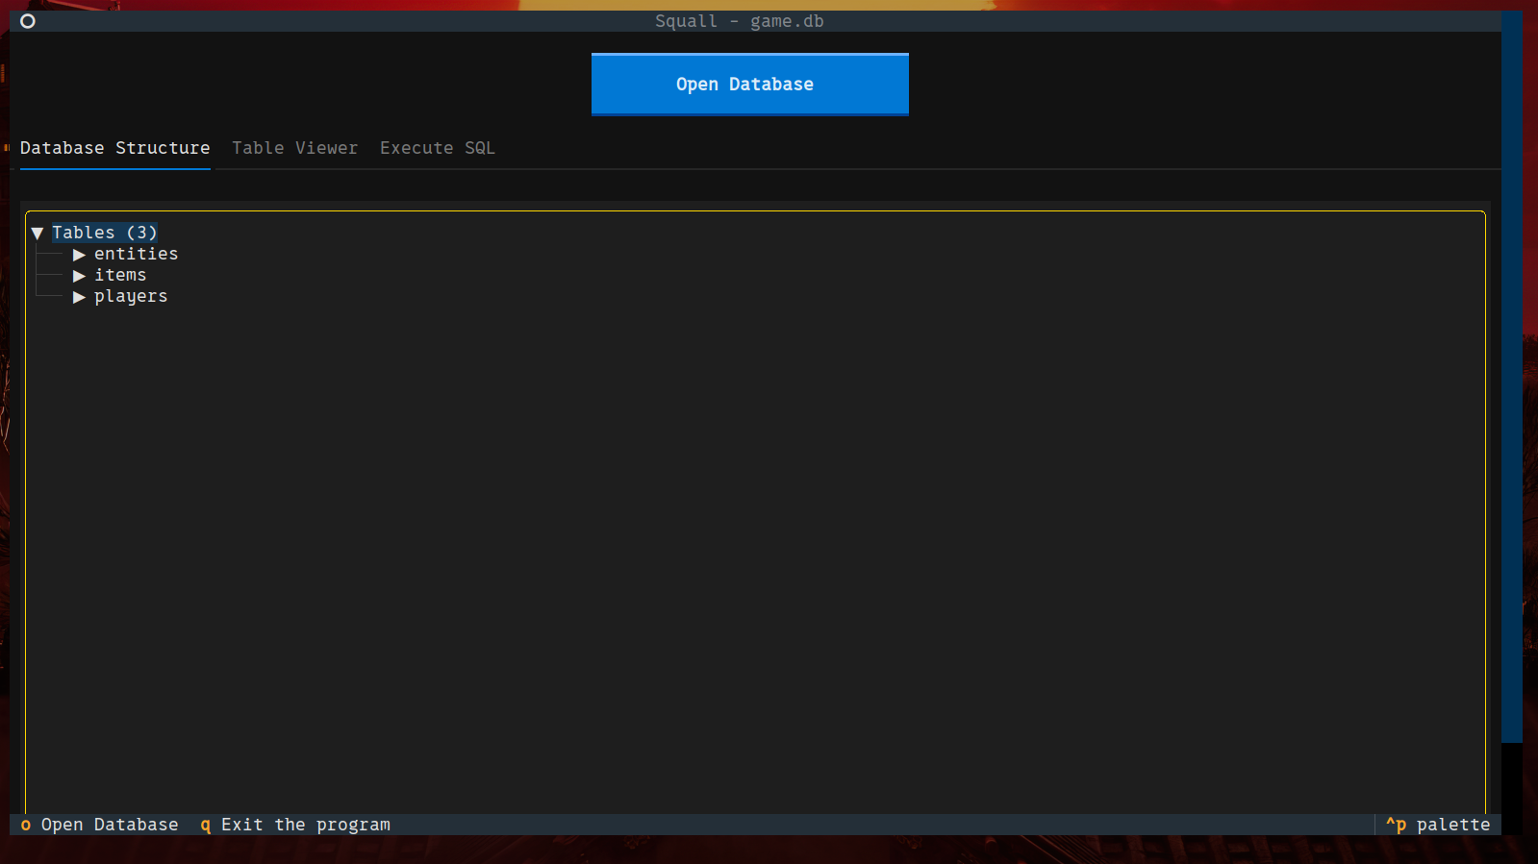Switch to the Table Viewer tab
The width and height of the screenshot is (1538, 864).
[294, 148]
